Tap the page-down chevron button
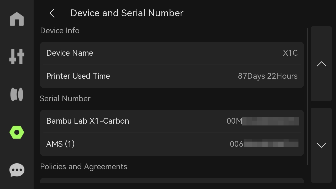The height and width of the screenshot is (189, 336). coord(321,145)
